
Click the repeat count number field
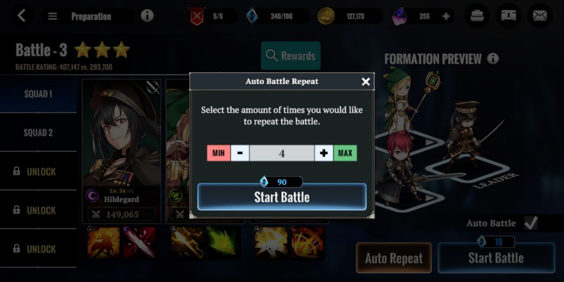coord(282,153)
